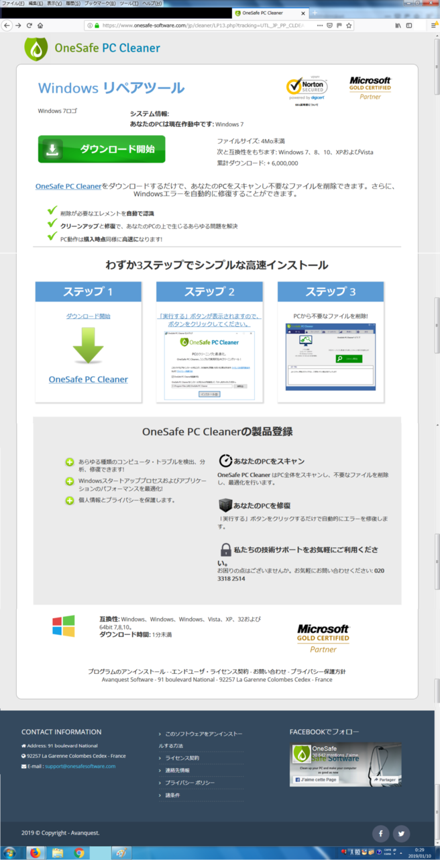Viewport: 440px width, 860px height.
Task: Click the J'aime cette Page Facebook button
Action: click(x=315, y=779)
